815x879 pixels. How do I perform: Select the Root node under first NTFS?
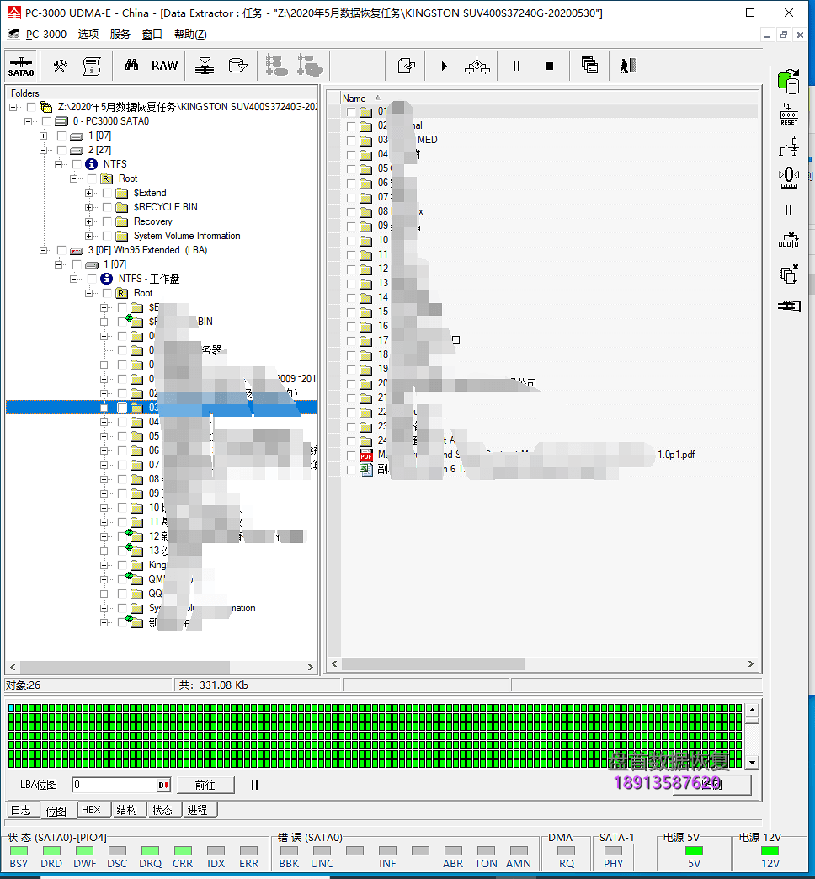(128, 178)
